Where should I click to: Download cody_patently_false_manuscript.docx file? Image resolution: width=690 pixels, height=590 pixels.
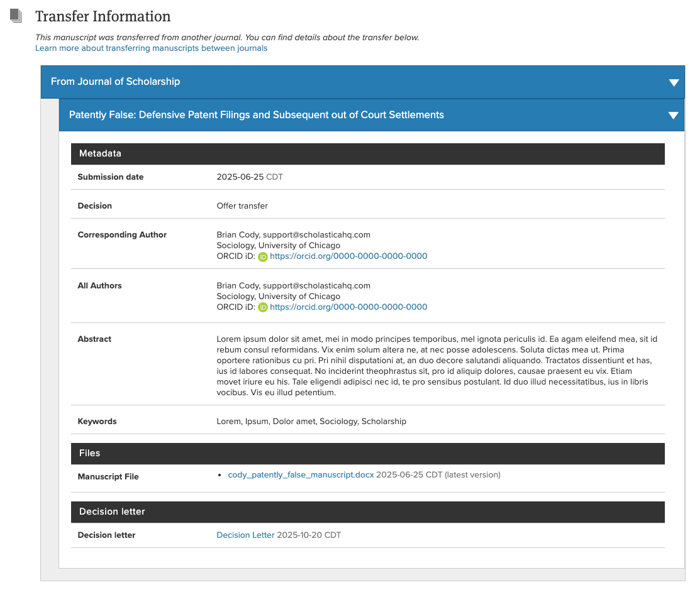coord(301,475)
